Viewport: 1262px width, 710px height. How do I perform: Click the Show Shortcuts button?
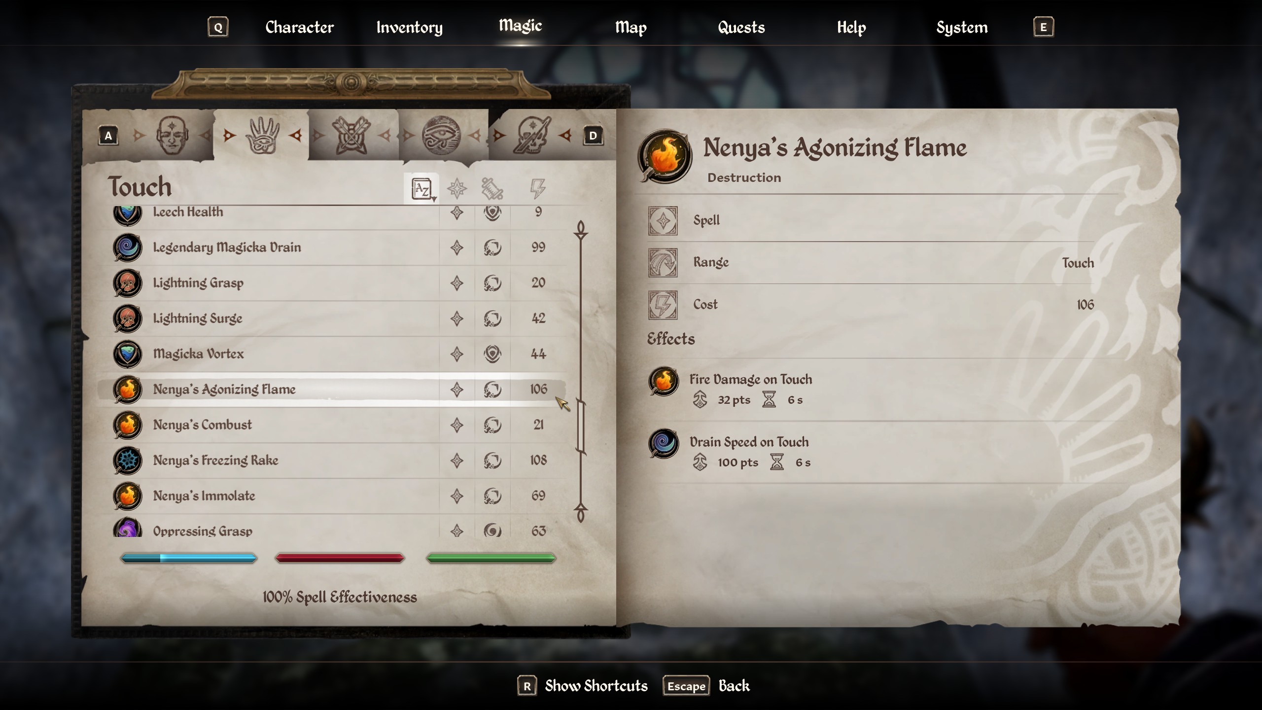tap(582, 686)
